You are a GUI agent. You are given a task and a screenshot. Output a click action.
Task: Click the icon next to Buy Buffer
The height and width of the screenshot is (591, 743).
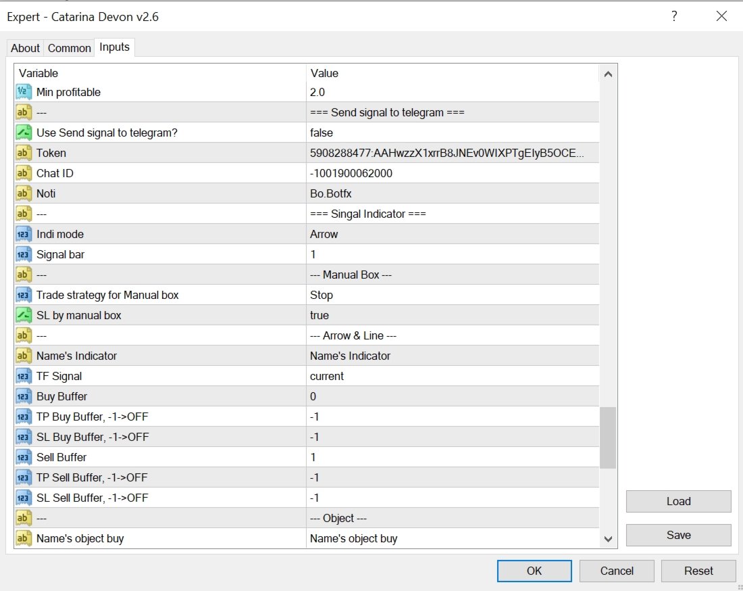(x=24, y=396)
